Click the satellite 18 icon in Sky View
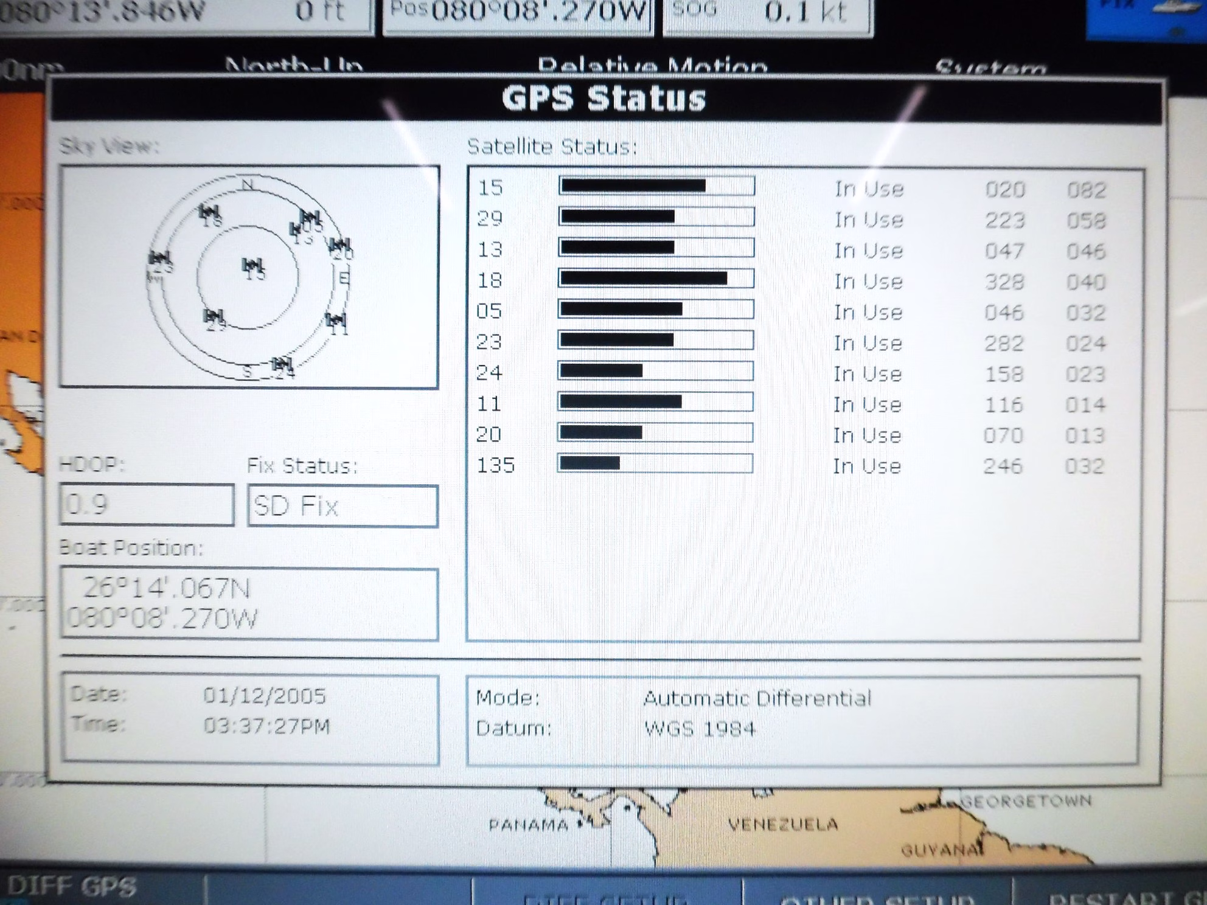 click(209, 212)
